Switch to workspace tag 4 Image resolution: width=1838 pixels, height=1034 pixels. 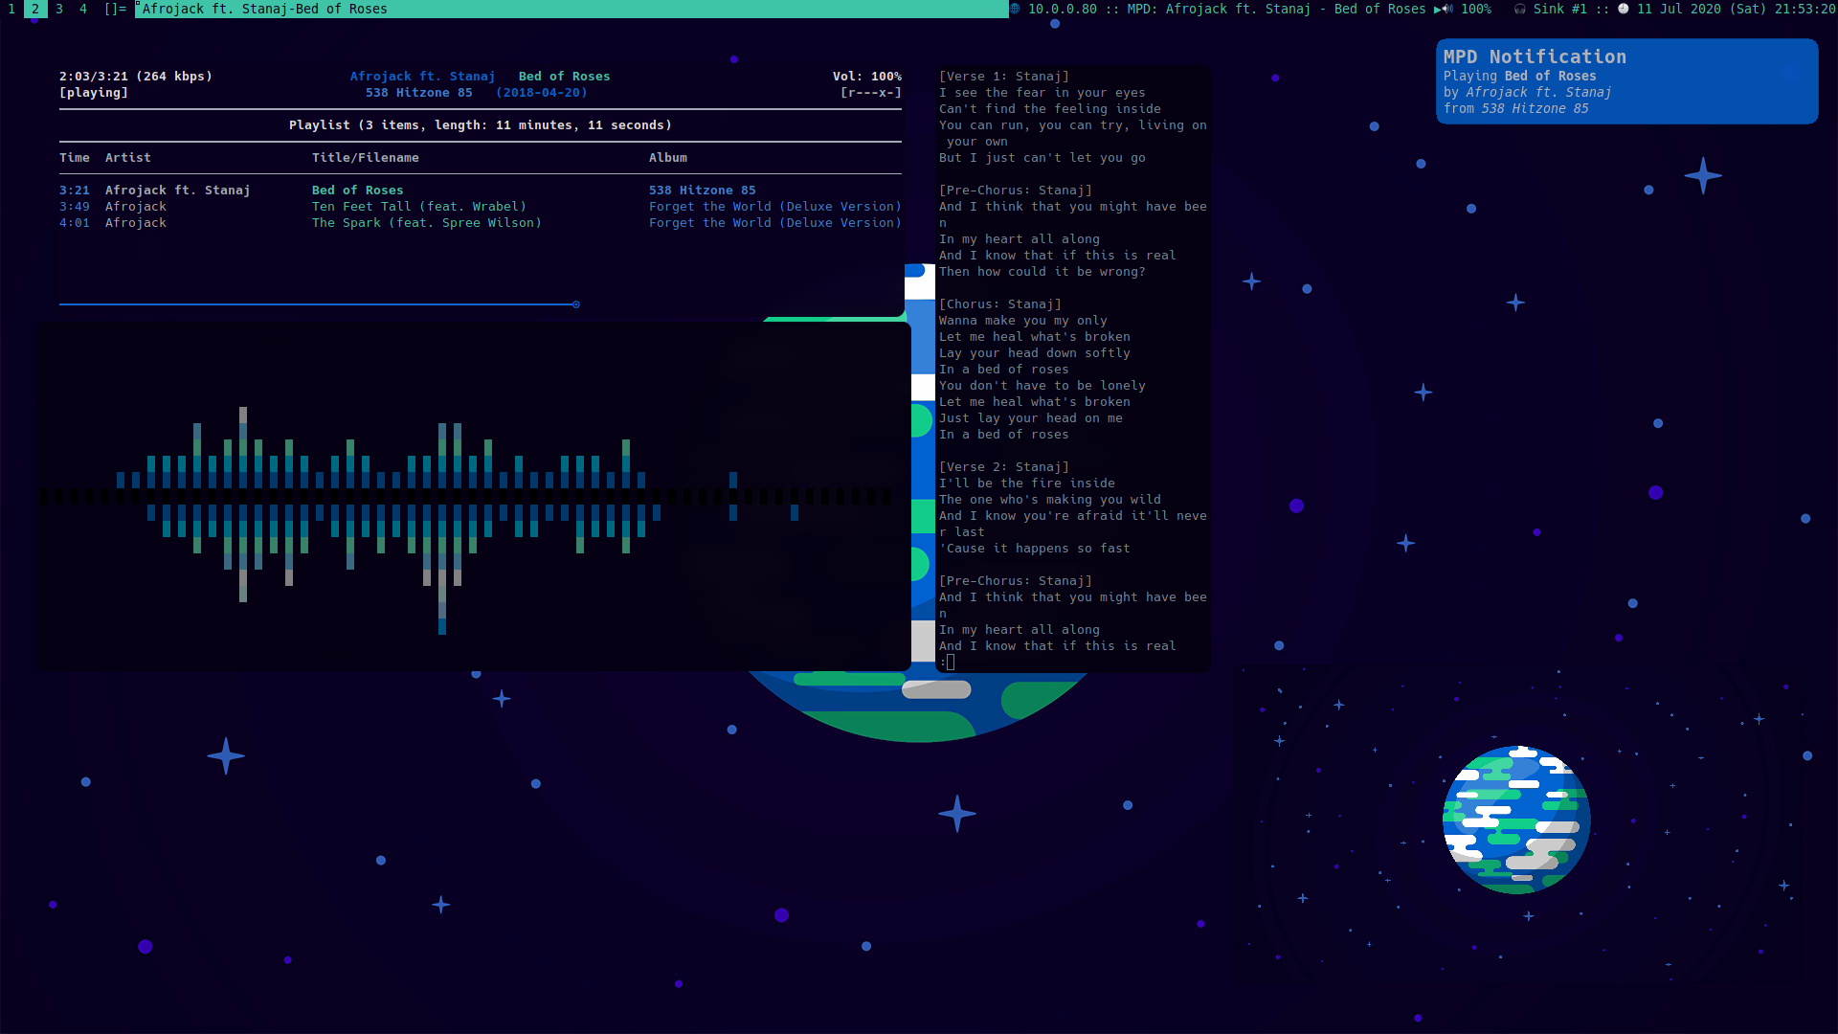[x=83, y=9]
